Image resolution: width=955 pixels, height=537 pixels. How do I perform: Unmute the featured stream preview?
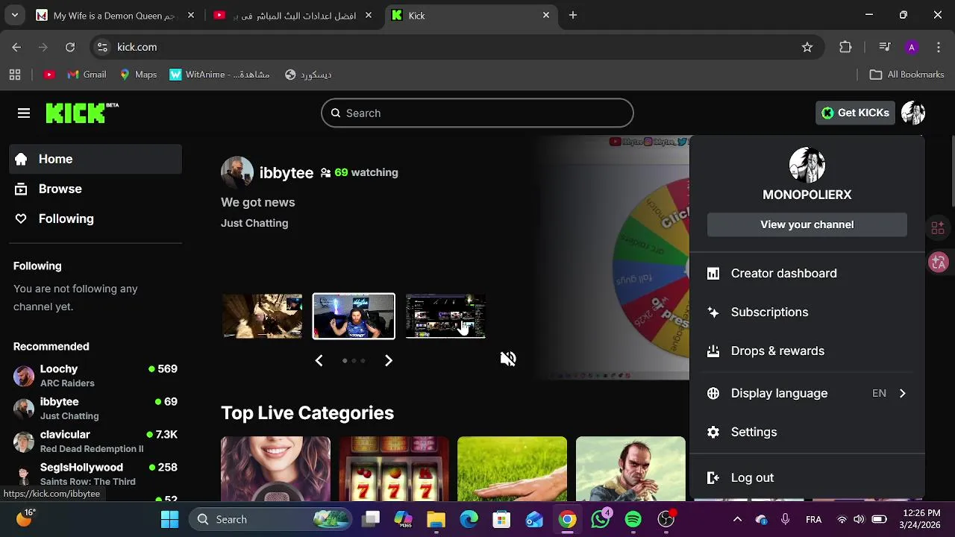coord(508,359)
